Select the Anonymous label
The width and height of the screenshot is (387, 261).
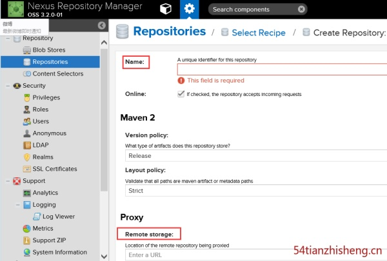[x=50, y=133]
